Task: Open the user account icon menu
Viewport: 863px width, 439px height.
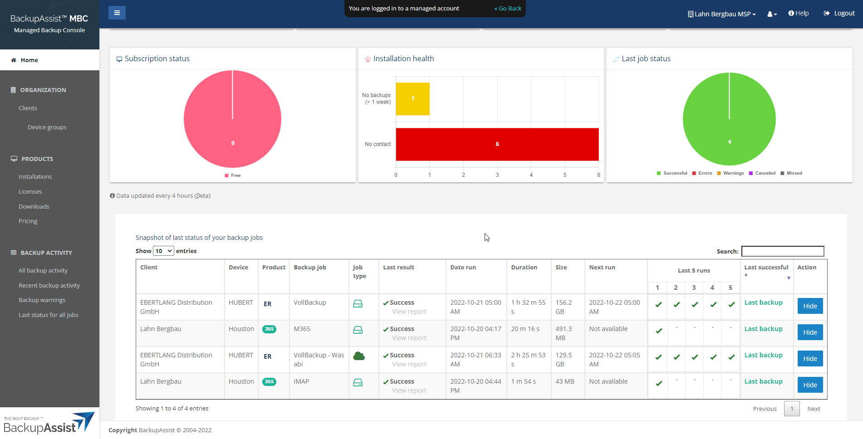Action: [x=772, y=14]
